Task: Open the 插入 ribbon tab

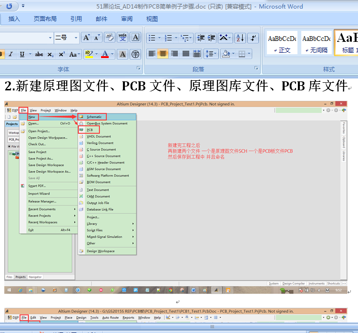Action: tap(14, 19)
